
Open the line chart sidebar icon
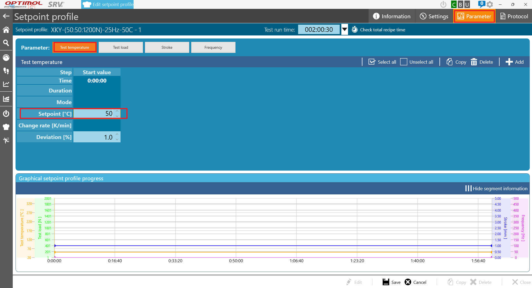6,84
